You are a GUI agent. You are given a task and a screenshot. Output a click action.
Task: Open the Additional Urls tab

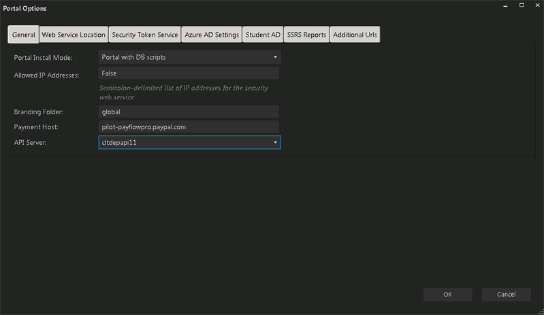(x=355, y=35)
